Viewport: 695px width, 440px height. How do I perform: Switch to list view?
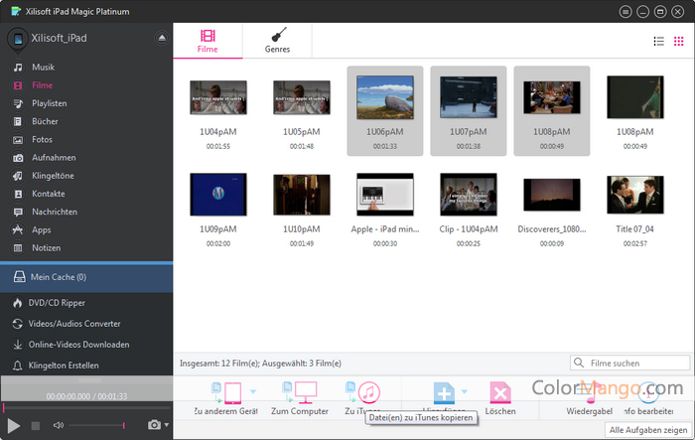[x=658, y=42]
